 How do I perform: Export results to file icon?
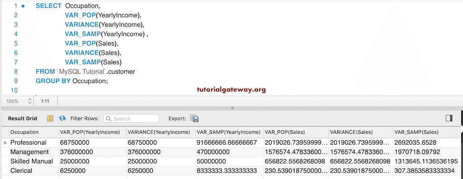tap(194, 118)
